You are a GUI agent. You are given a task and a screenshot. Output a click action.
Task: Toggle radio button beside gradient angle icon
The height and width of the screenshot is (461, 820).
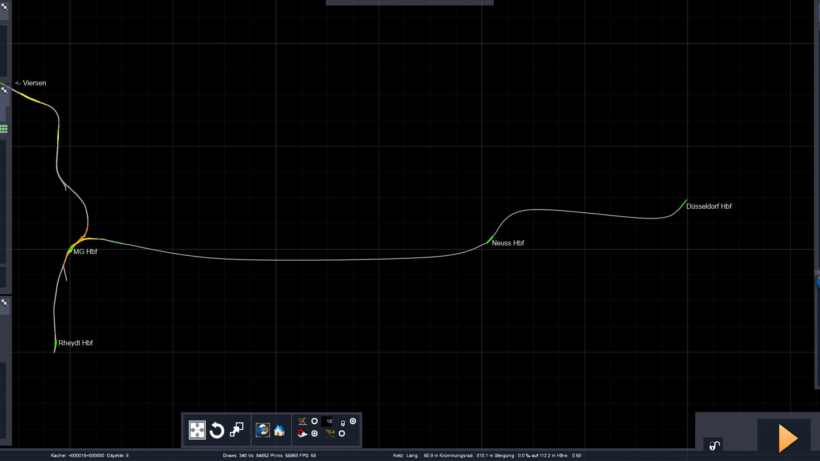tap(314, 421)
